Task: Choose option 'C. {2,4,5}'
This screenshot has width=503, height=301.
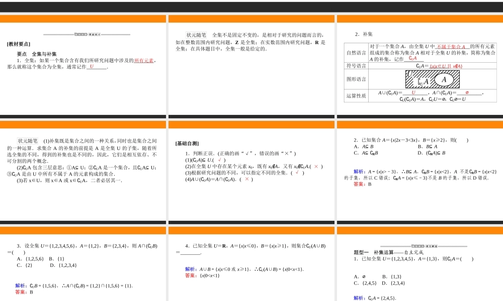Action: tap(365, 283)
